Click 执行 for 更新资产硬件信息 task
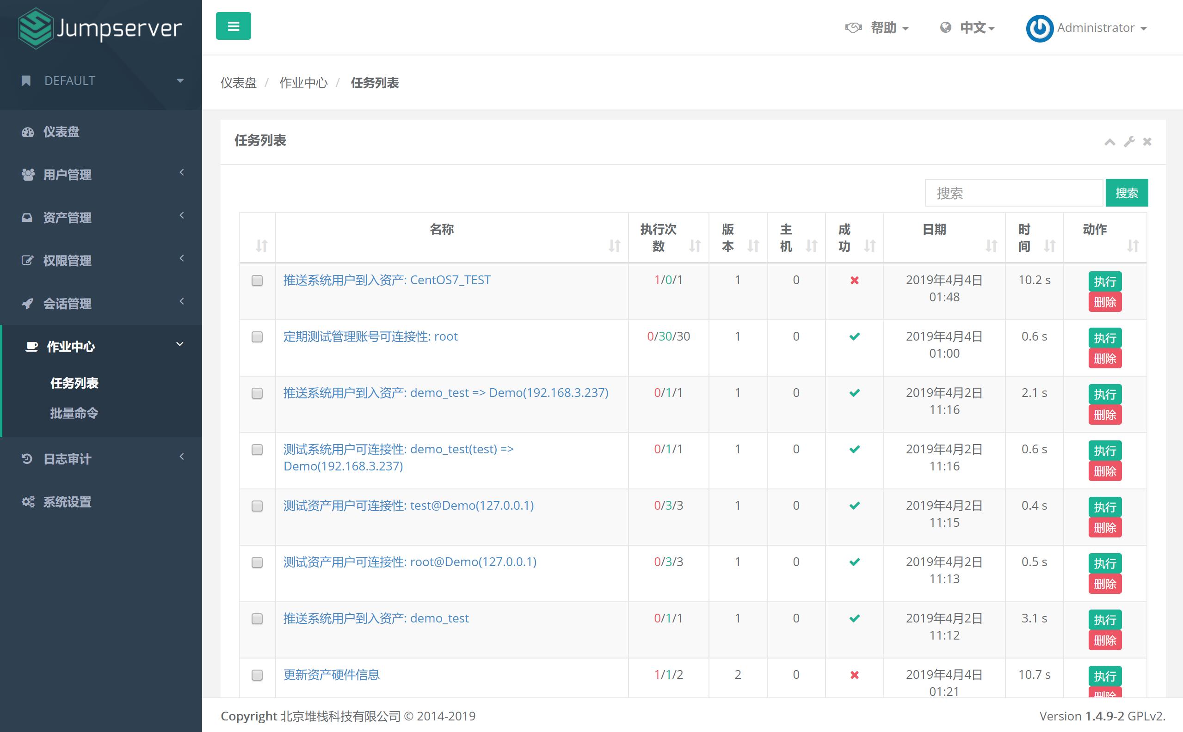 [1105, 677]
